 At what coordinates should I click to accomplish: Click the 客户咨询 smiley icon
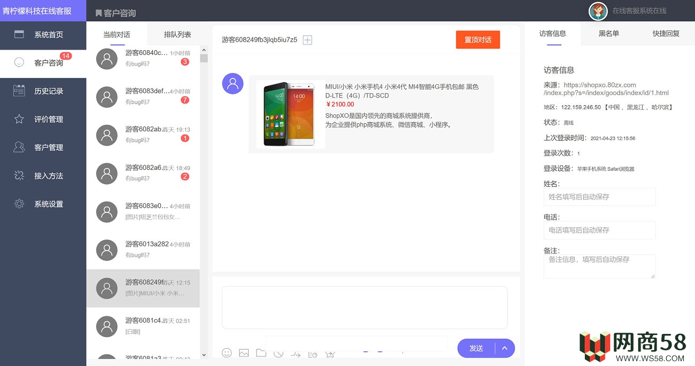coord(19,62)
